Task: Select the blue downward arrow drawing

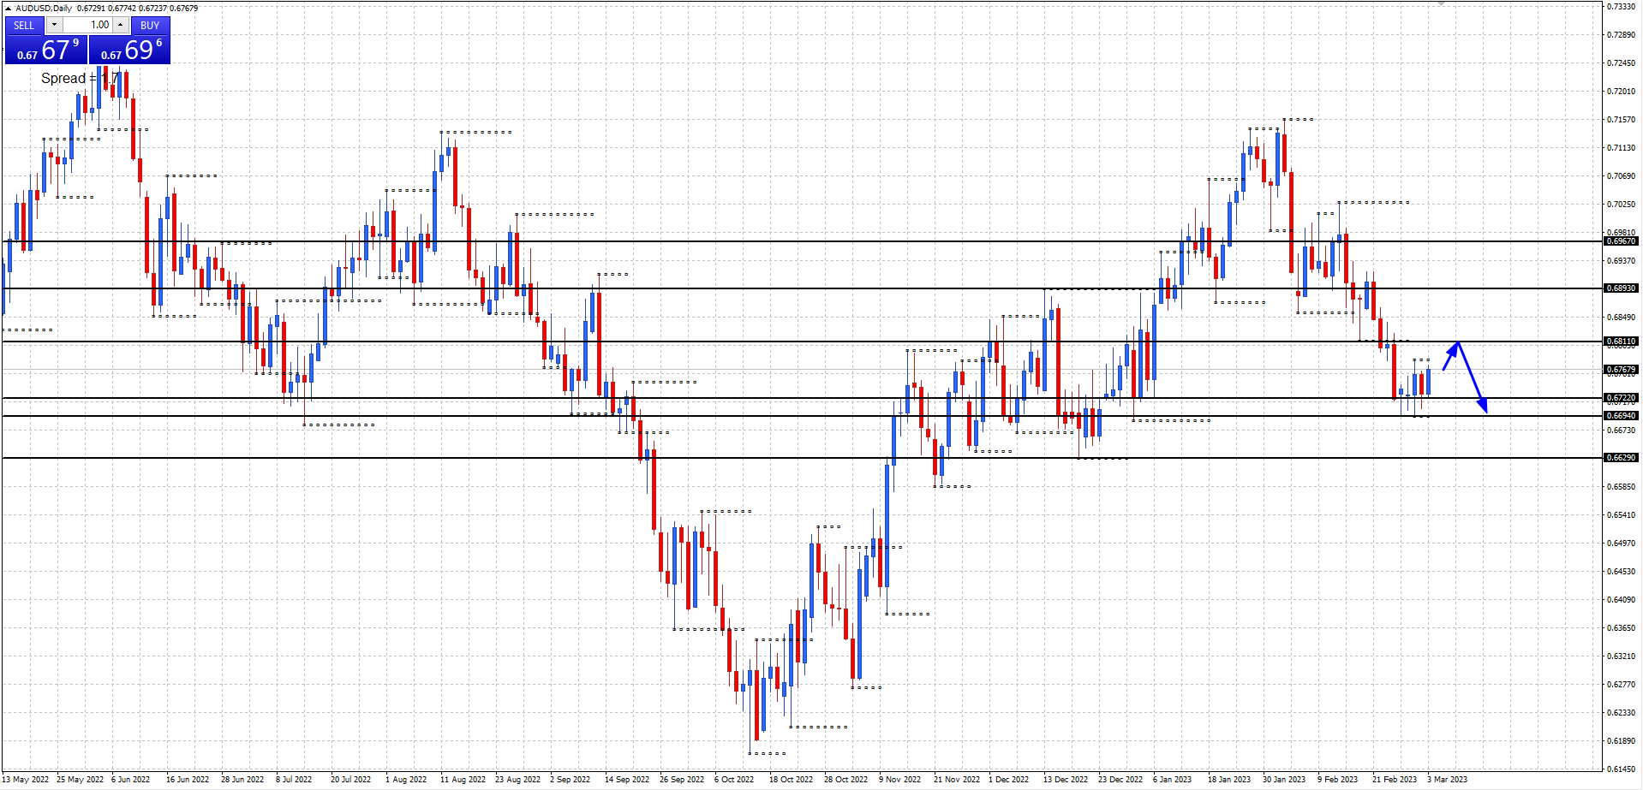Action: point(1473,378)
